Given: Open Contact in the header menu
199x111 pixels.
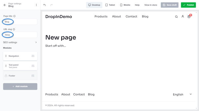Looking at the screenshot, I should pyautogui.click(x=131, y=16).
